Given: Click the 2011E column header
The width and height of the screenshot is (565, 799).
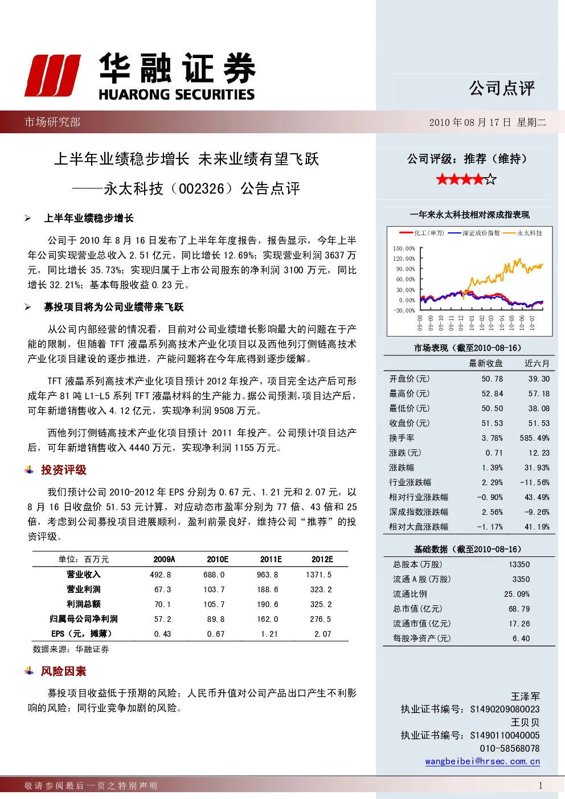Looking at the screenshot, I should click(271, 559).
